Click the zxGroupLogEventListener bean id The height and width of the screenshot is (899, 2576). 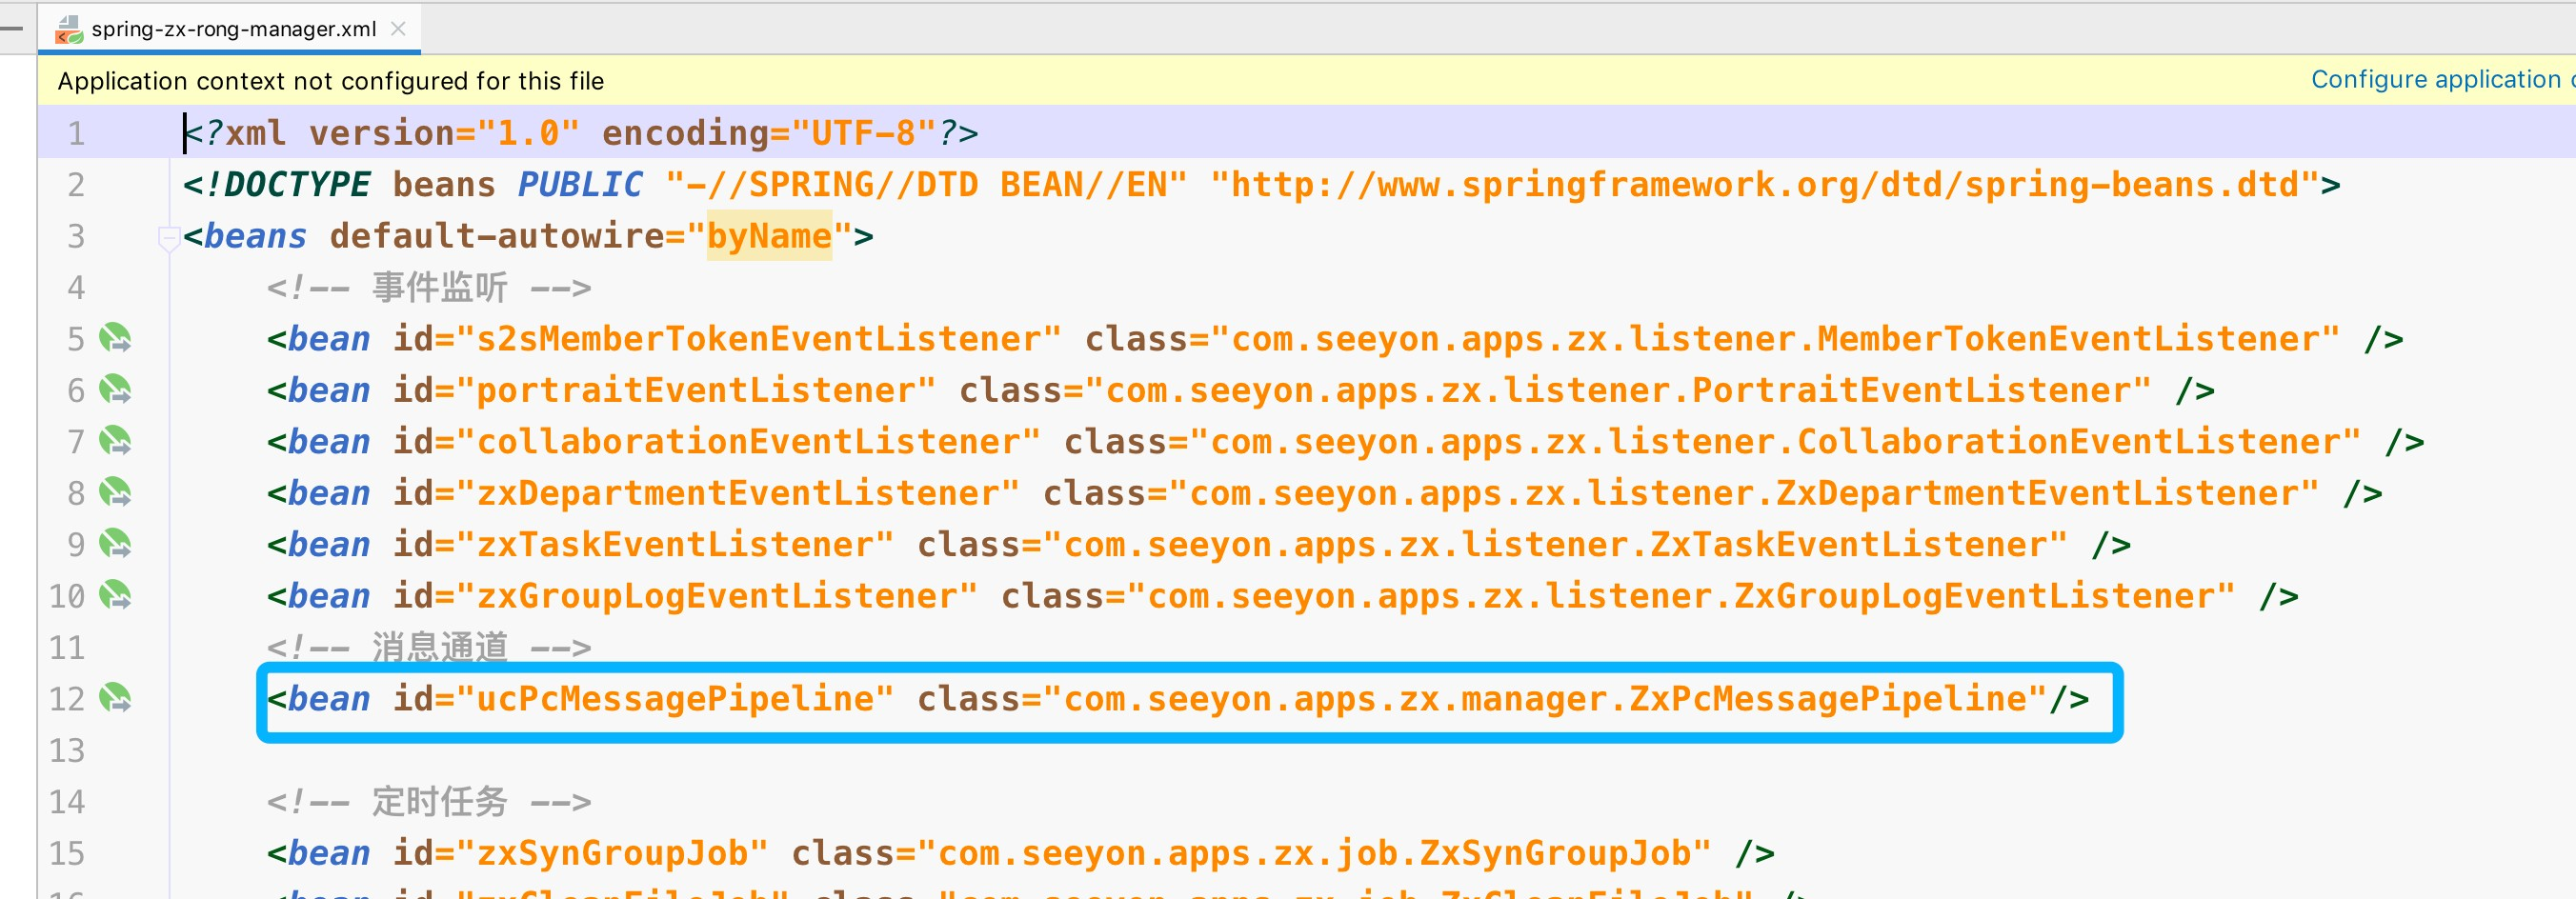tap(717, 597)
